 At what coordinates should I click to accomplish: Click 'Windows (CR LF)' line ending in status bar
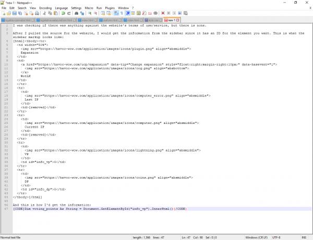coord(257,237)
